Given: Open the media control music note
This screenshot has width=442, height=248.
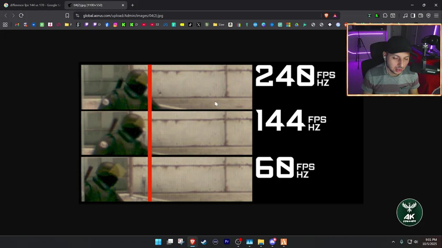Looking at the screenshot, I should (405, 15).
